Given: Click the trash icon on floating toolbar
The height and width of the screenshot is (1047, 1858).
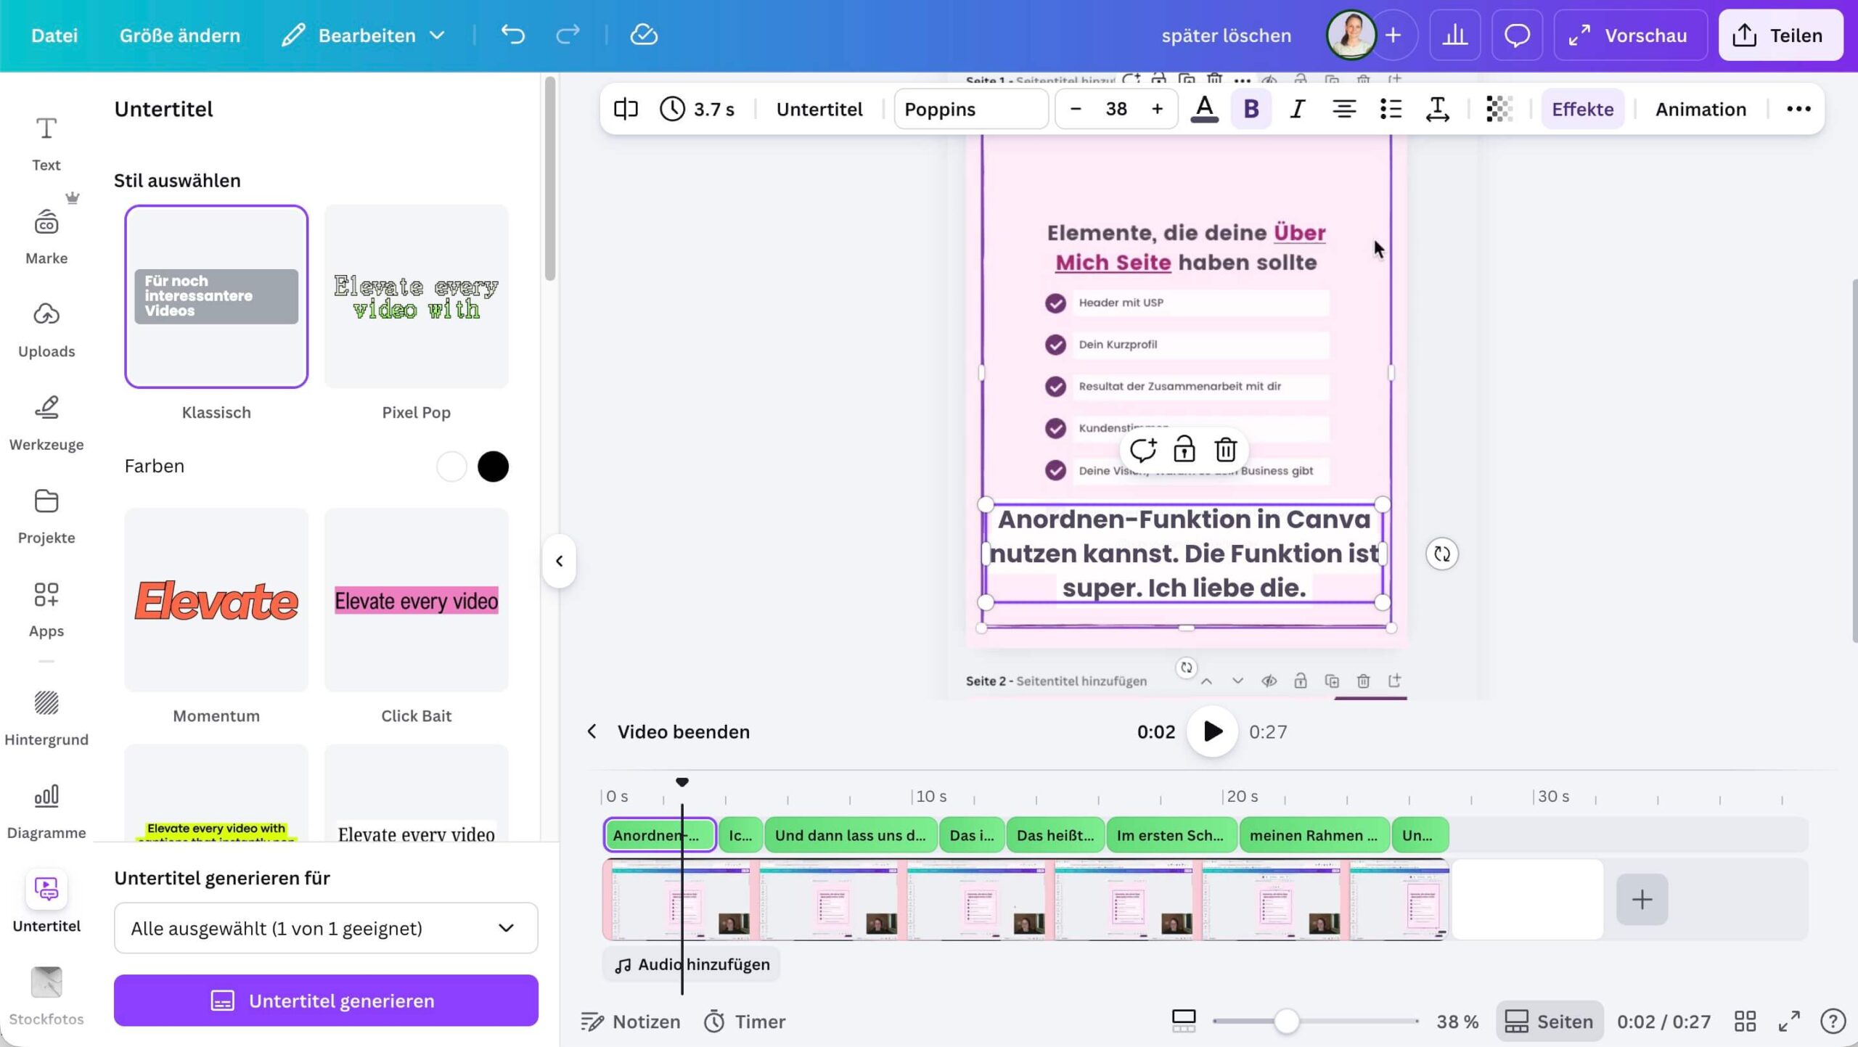Looking at the screenshot, I should pyautogui.click(x=1226, y=450).
